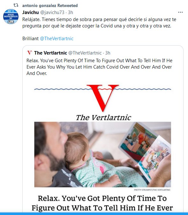The width and height of the screenshot is (188, 215).
Task: Click the PRETTY STRUMPET photo credit caption
Action: (x=152, y=190)
